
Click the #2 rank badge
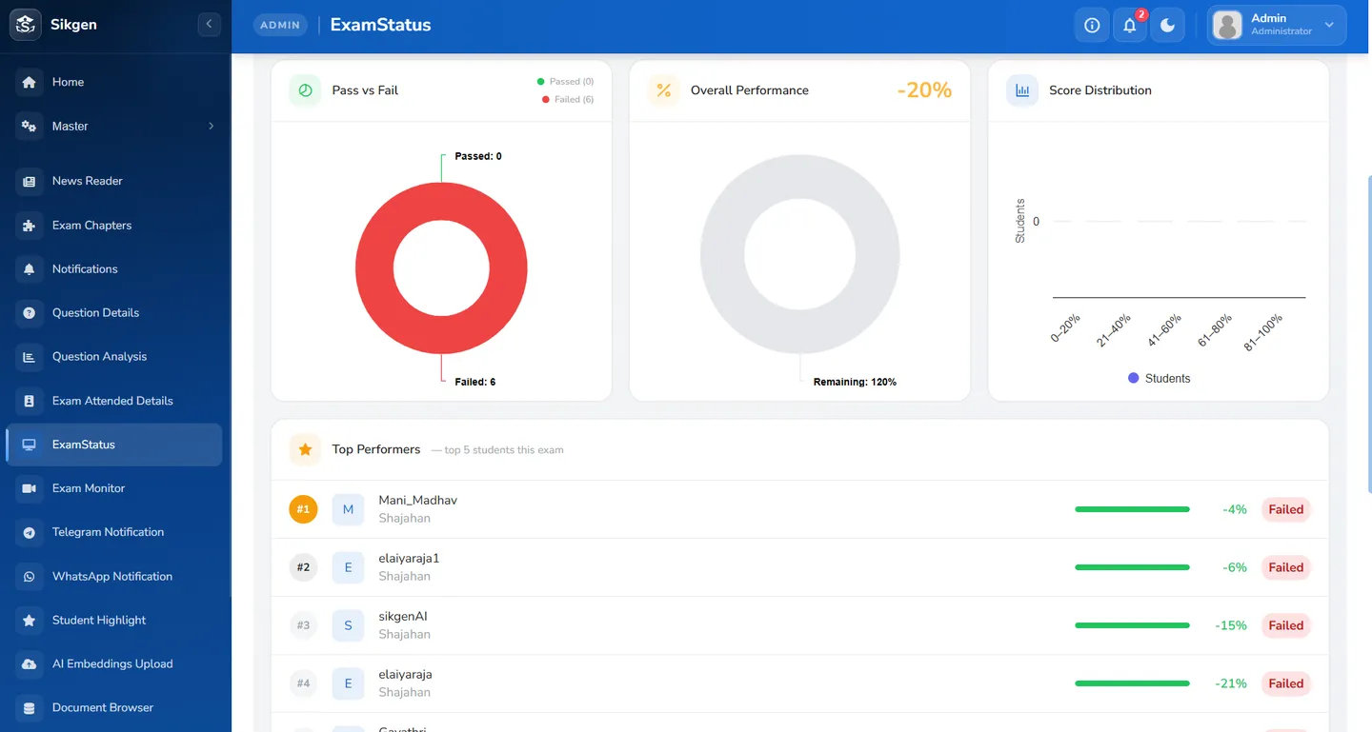point(303,567)
